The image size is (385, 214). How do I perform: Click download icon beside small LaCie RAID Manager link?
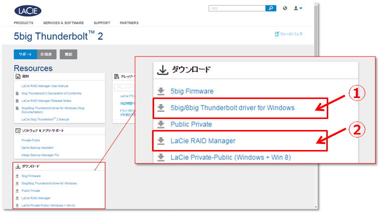17,198
